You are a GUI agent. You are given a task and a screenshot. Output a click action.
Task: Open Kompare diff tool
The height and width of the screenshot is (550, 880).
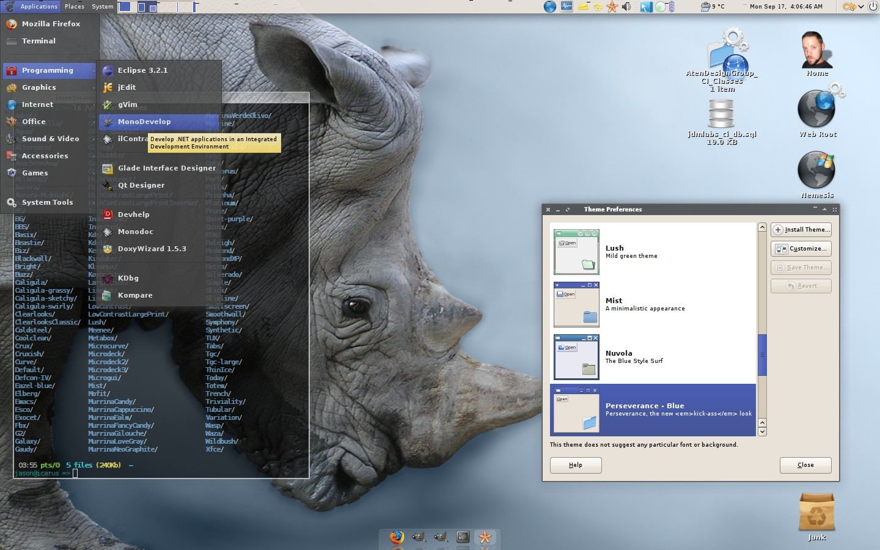159,295
